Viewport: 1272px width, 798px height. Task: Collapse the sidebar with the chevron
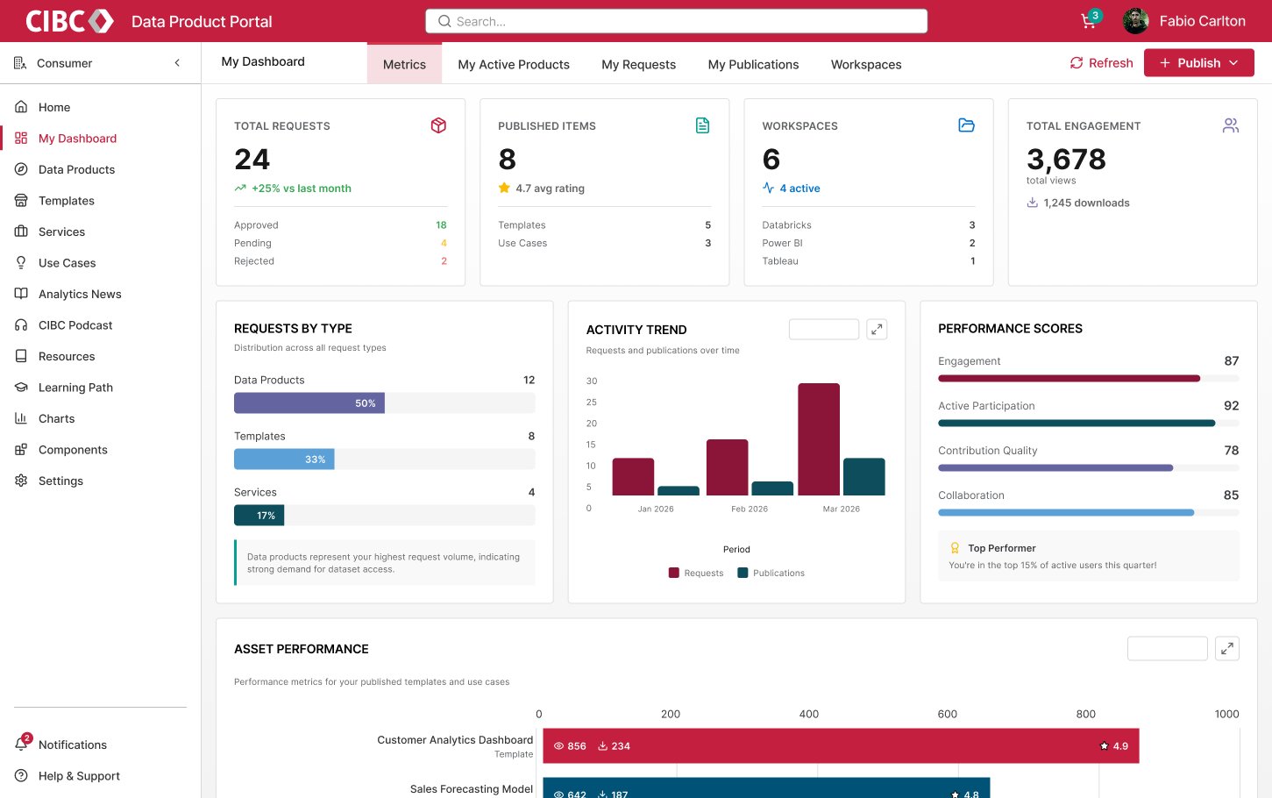tap(177, 63)
